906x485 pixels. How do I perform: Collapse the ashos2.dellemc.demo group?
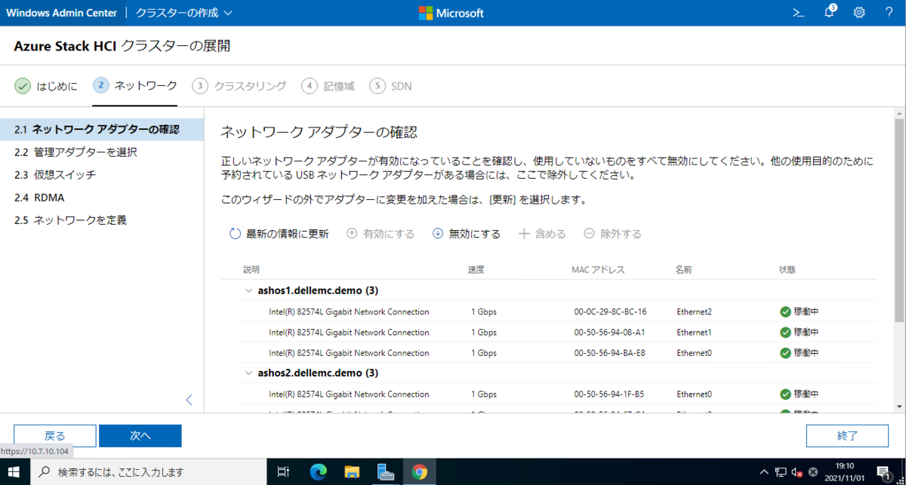(248, 373)
